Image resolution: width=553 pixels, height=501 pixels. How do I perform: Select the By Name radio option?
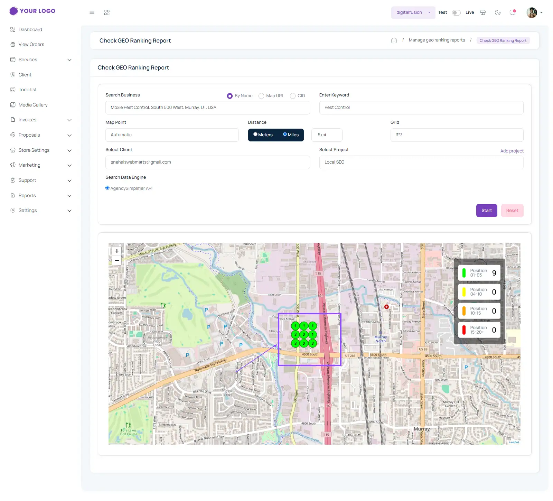(x=230, y=96)
